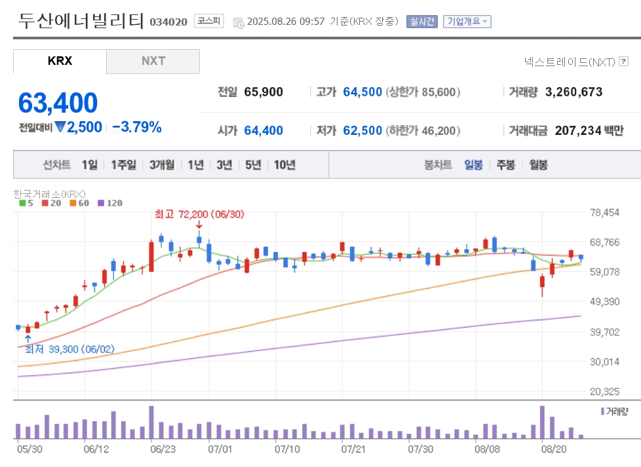The width and height of the screenshot is (641, 467).
Task: Select the 3개월 line chart period
Action: [162, 164]
